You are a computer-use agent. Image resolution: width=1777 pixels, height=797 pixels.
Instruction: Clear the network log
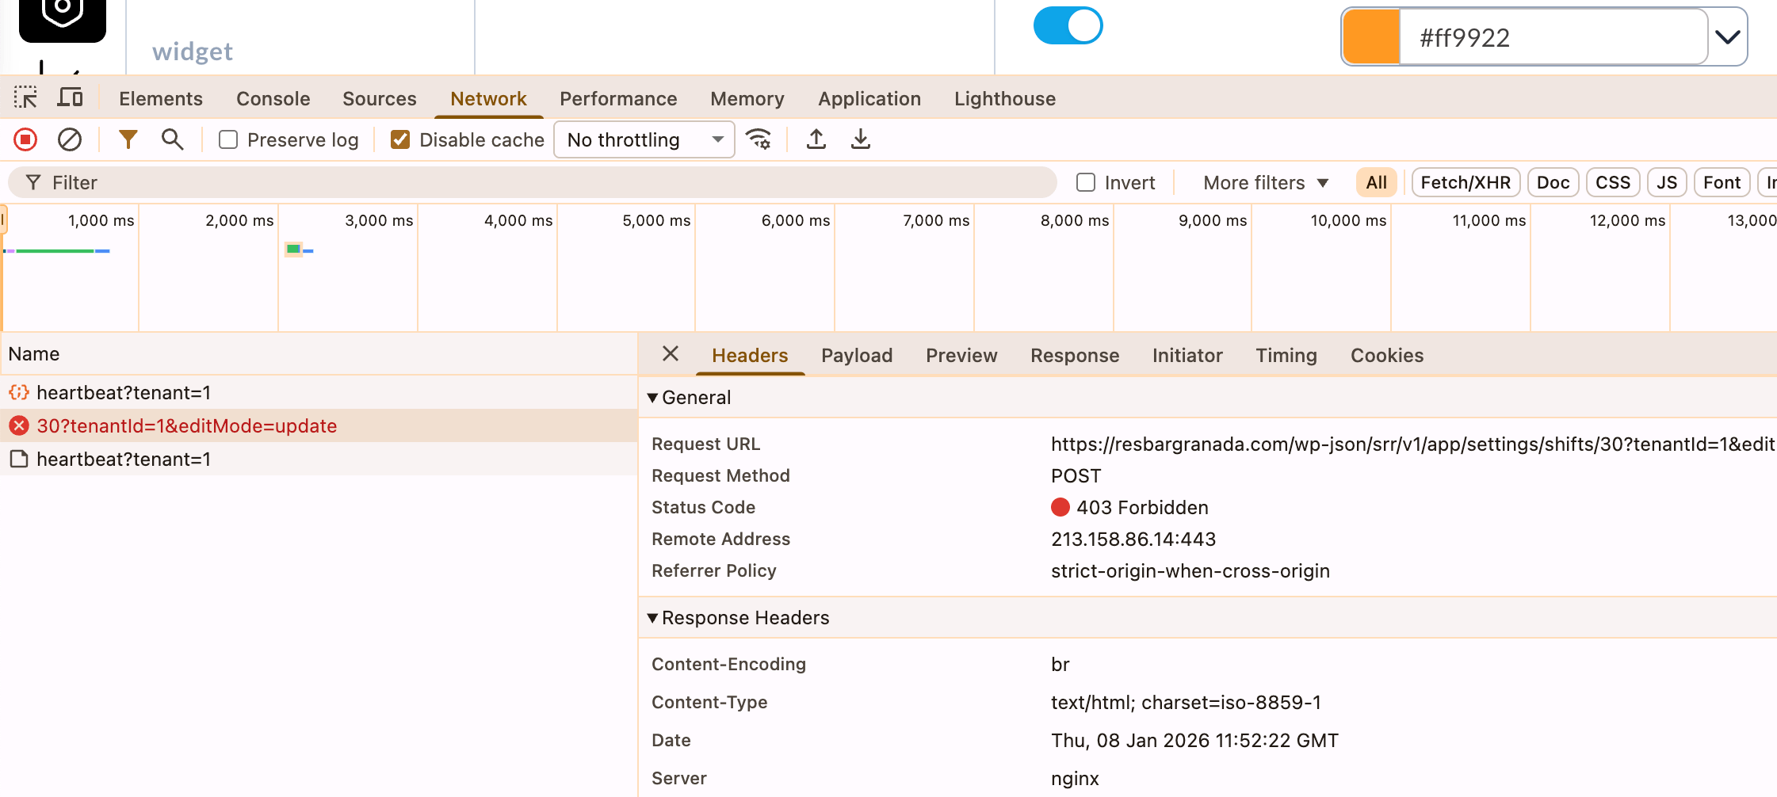tap(70, 140)
